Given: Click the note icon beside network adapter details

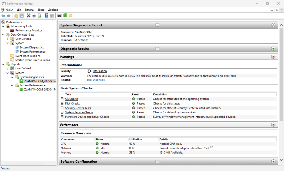Looking at the screenshot, I should [x=212, y=147].
